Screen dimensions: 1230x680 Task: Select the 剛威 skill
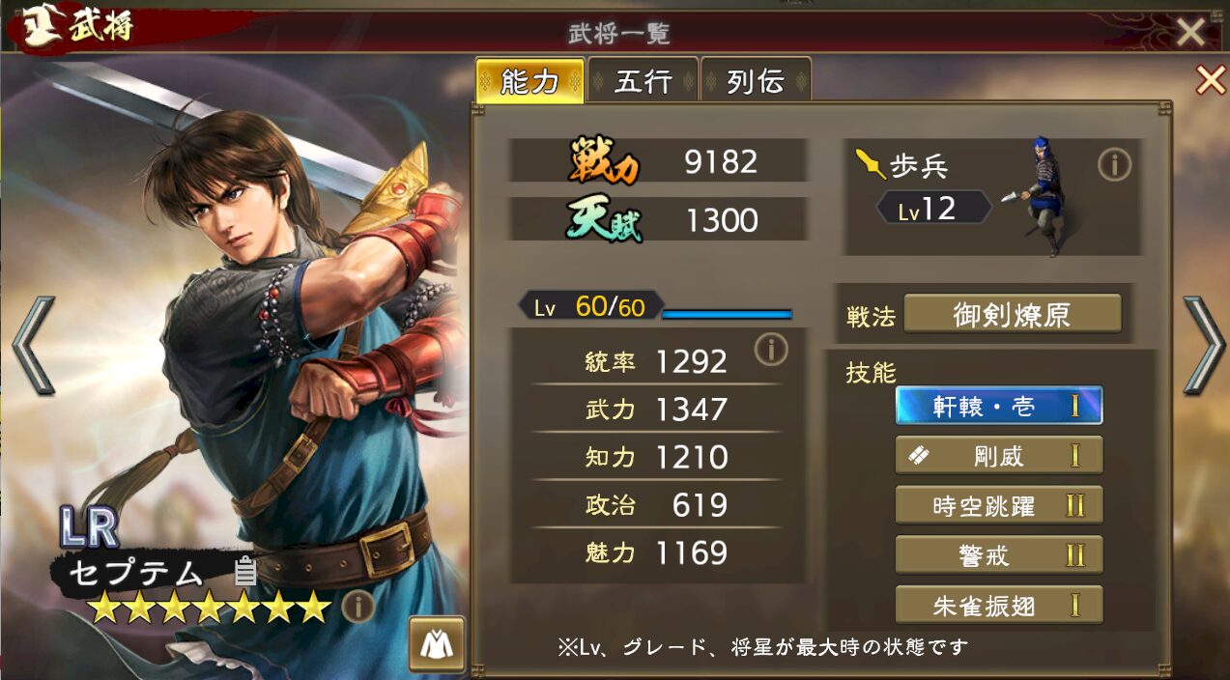[999, 456]
